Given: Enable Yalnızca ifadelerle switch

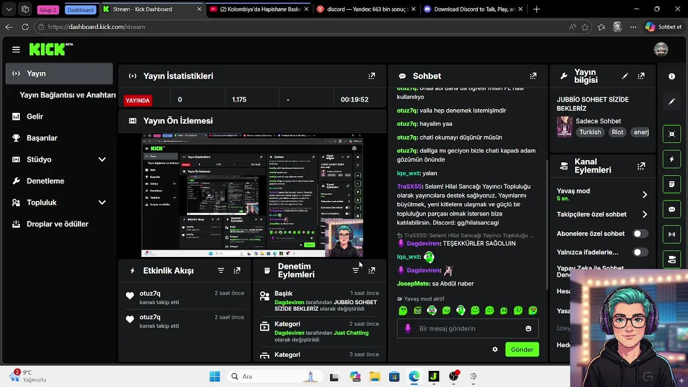Looking at the screenshot, I should pyautogui.click(x=640, y=252).
